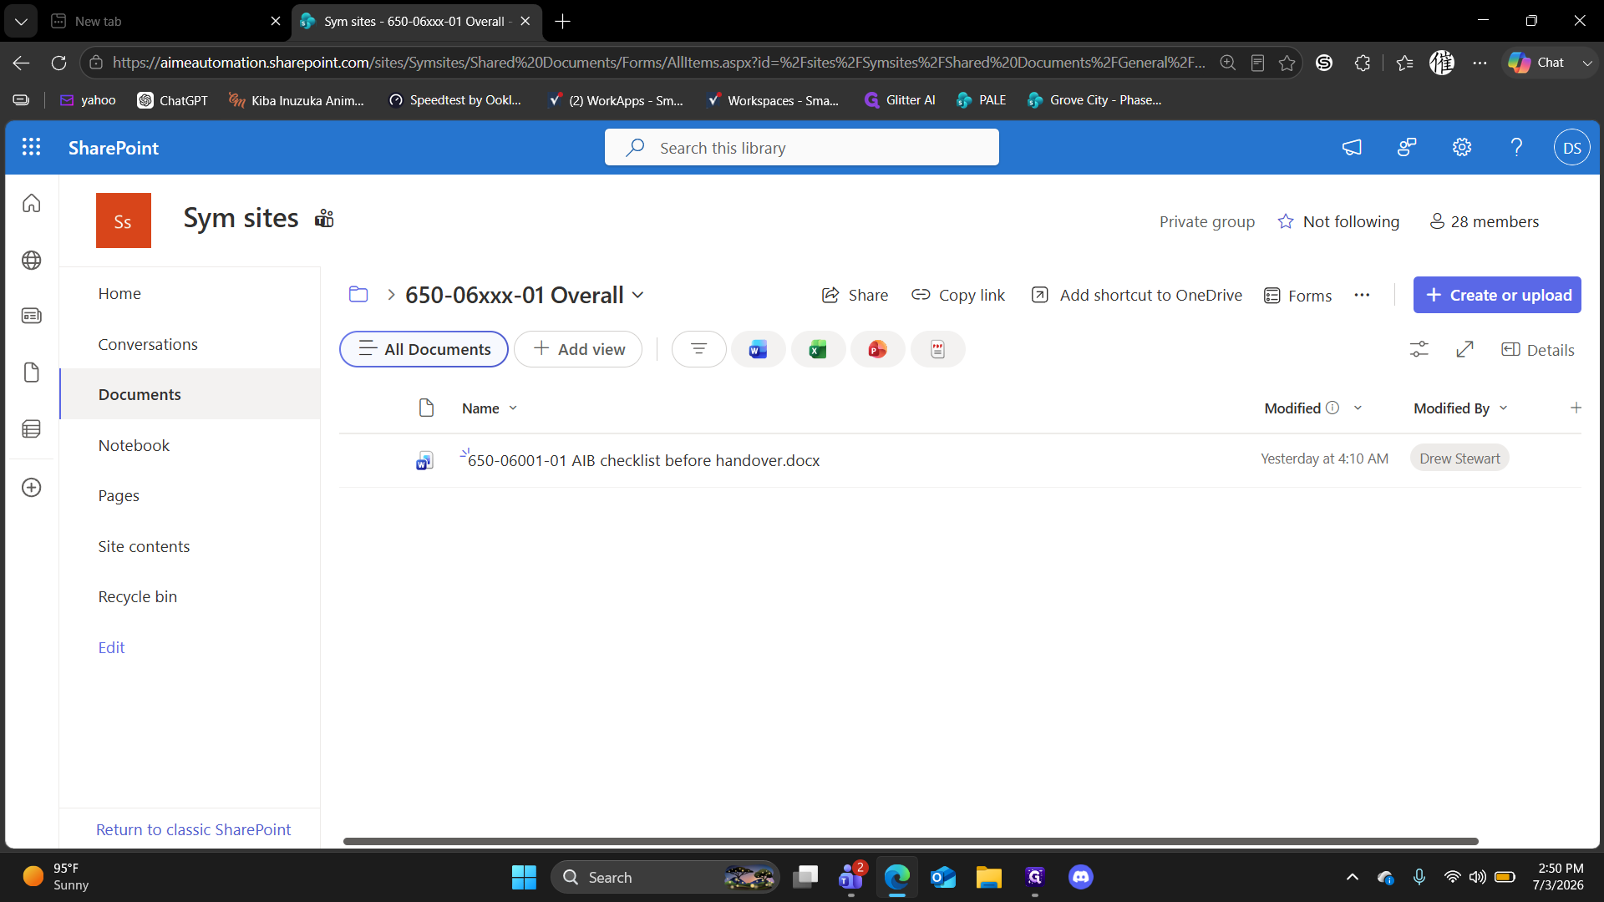1604x902 pixels.
Task: Open Discord from the taskbar
Action: (1081, 877)
